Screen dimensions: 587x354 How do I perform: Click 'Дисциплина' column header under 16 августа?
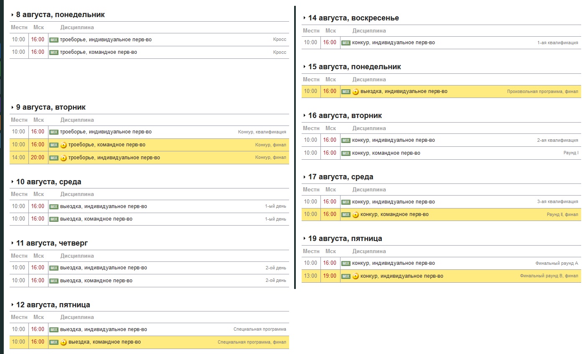[x=369, y=128]
